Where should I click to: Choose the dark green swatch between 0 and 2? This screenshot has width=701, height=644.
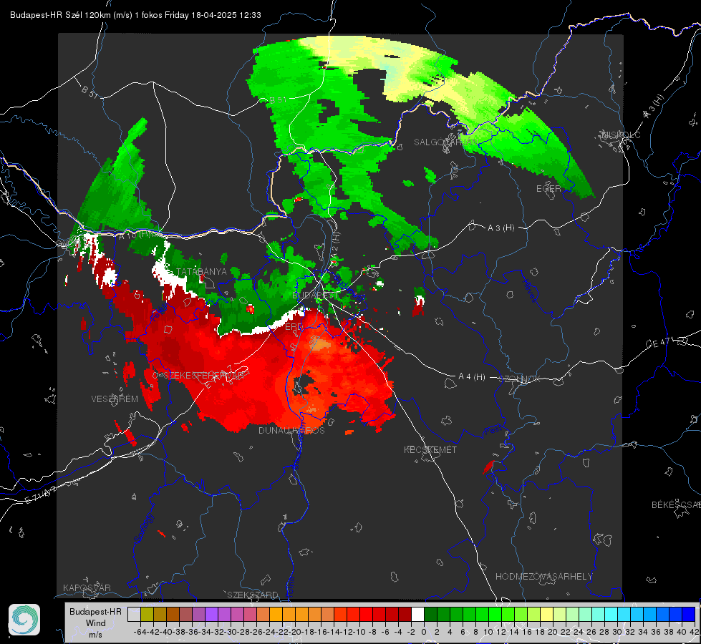(x=430, y=614)
